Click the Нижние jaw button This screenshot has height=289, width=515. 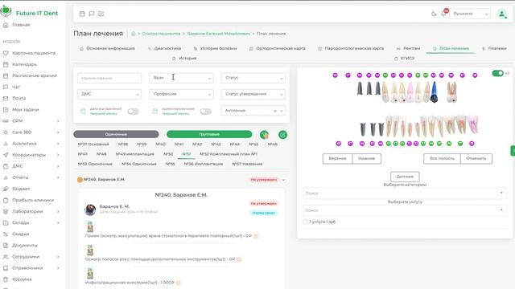[367, 159]
